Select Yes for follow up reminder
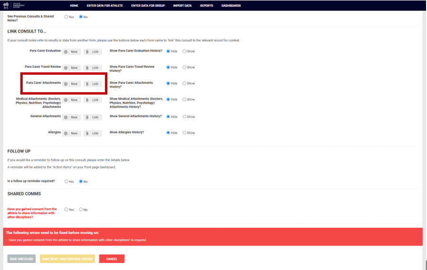Viewport: 427px width, 270px height. [x=66, y=182]
